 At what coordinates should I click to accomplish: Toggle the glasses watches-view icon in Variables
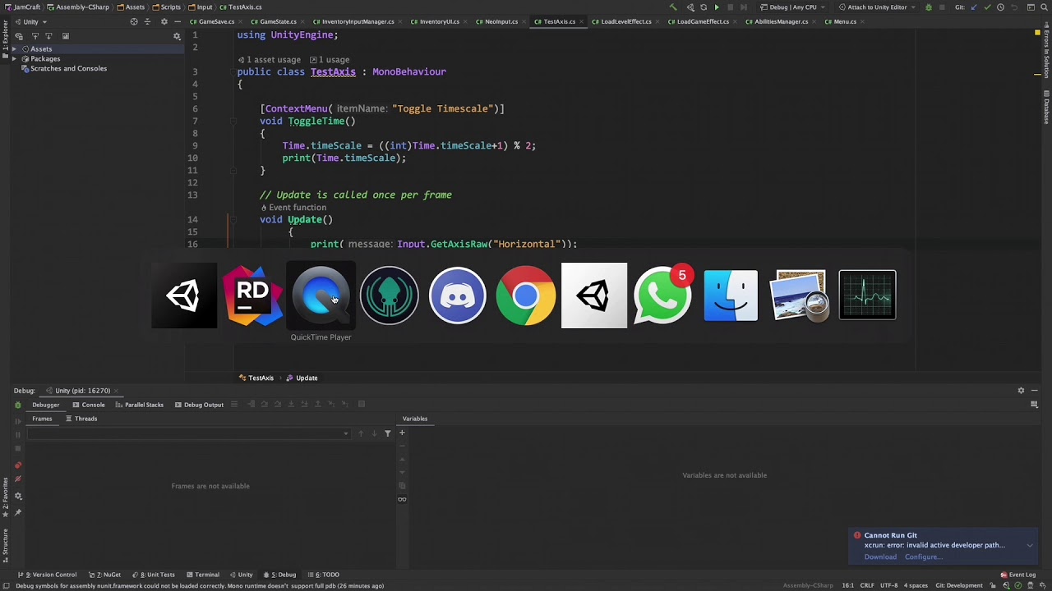(x=402, y=499)
